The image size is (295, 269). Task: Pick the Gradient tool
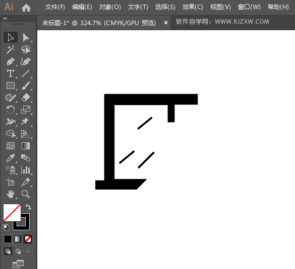(x=26, y=146)
